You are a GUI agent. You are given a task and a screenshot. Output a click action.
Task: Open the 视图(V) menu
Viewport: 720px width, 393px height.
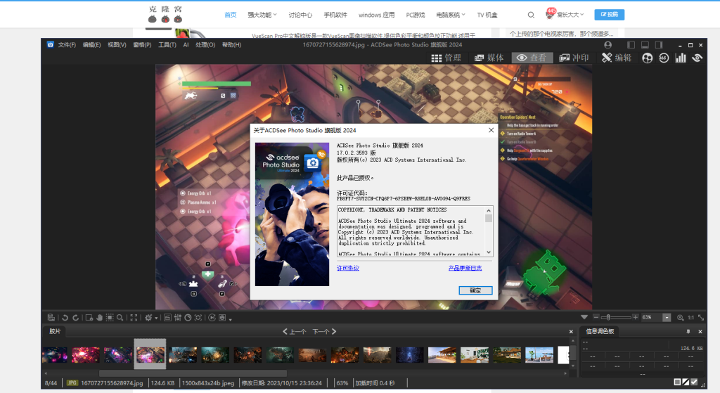[117, 45]
